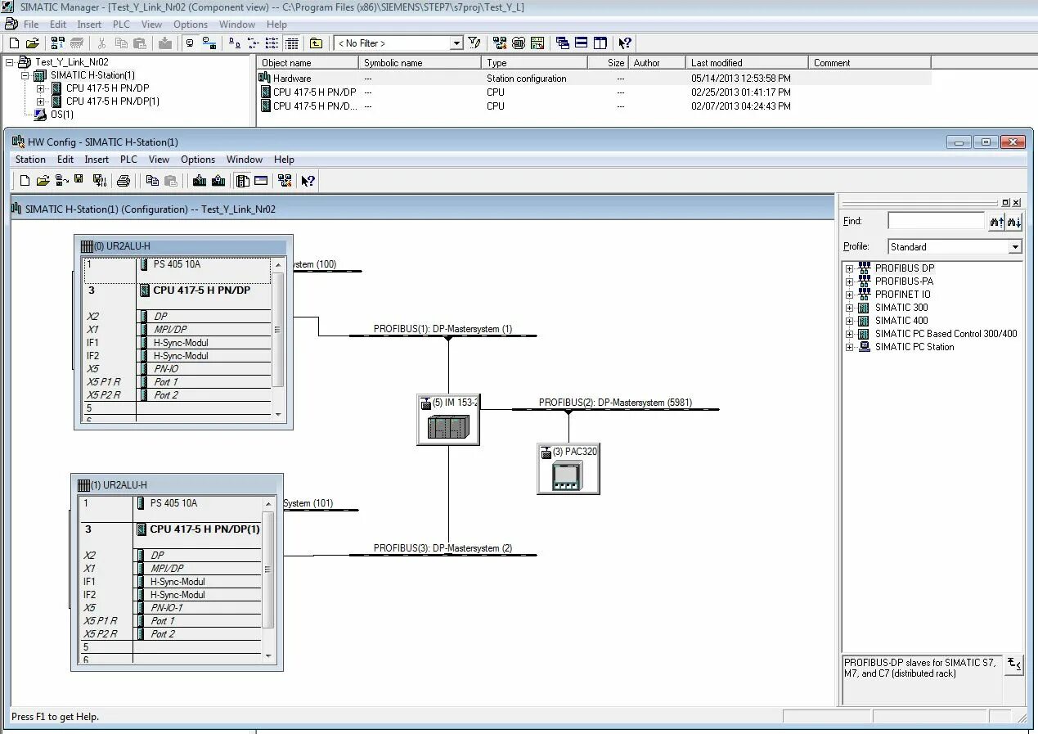Click New station icon in HW Config toolbar
This screenshot has width=1038, height=734.
25,181
